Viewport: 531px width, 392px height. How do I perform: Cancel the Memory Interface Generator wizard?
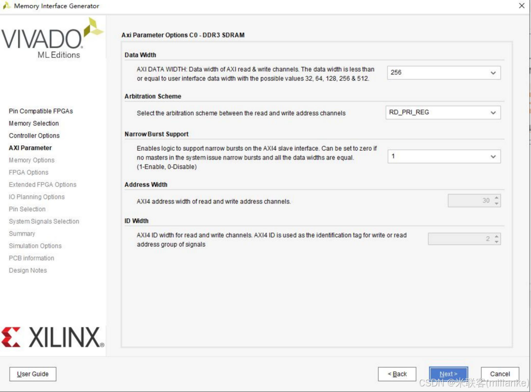pos(500,374)
